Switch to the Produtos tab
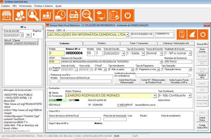This screenshot has height=139, width=211. (x=101, y=43)
